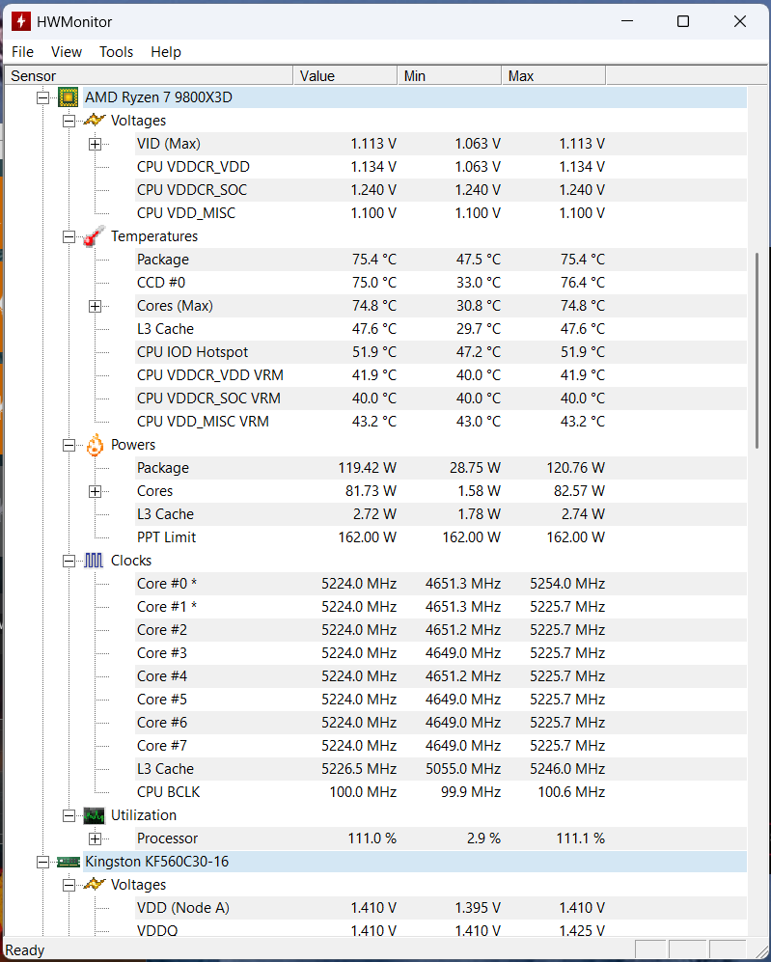Click the Value column header
Viewport: 771px width, 962px height.
coord(345,76)
